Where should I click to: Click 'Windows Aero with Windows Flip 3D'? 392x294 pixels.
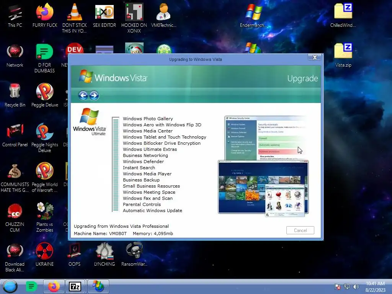tap(162, 125)
